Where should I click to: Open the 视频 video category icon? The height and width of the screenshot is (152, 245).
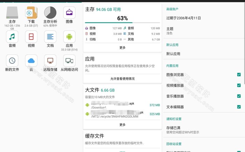[31, 37]
